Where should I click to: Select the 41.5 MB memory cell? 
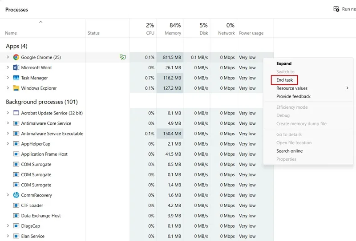pos(170,154)
